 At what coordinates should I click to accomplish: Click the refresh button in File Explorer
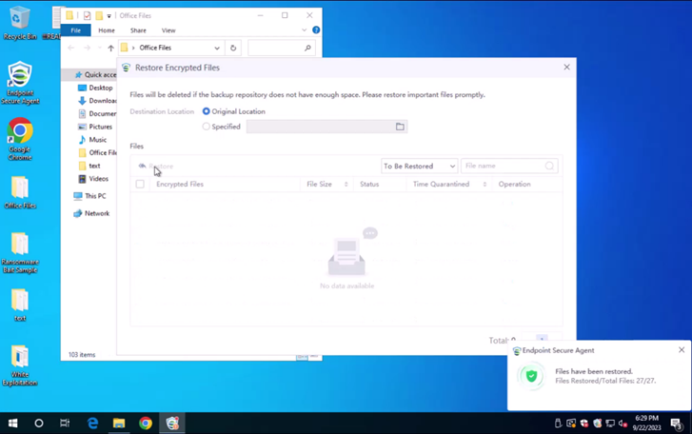pyautogui.click(x=233, y=48)
